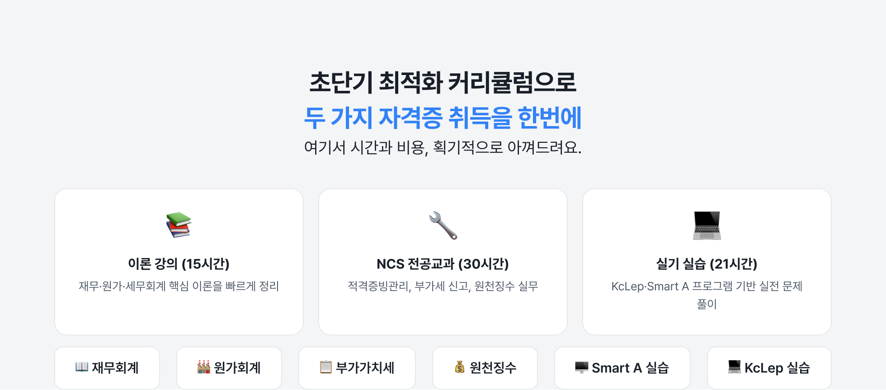
Task: Click the wrench icon for NCS
Action: click(x=443, y=225)
